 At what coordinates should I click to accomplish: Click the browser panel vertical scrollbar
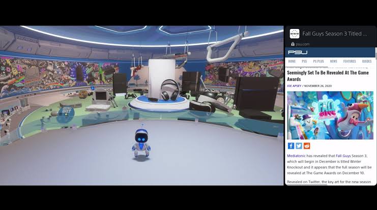(x=376, y=53)
